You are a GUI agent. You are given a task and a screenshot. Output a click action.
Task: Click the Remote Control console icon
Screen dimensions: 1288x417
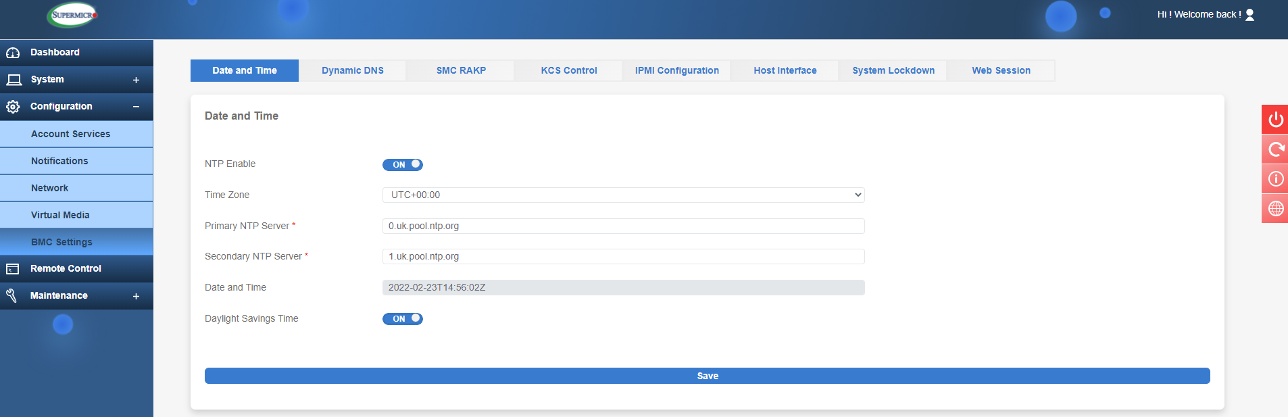click(13, 269)
